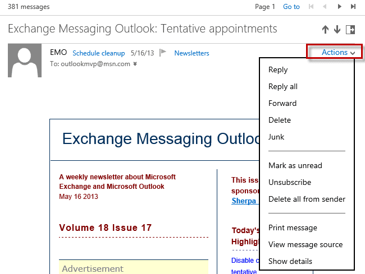Click the 381 messages count
Viewport: 365px width, 274px height.
tap(29, 7)
